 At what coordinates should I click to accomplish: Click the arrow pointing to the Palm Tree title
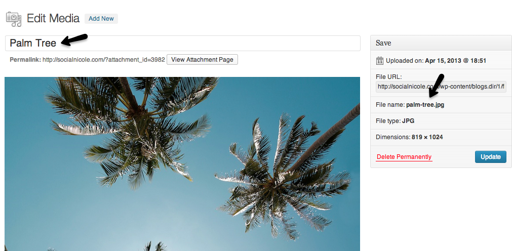pyautogui.click(x=75, y=39)
